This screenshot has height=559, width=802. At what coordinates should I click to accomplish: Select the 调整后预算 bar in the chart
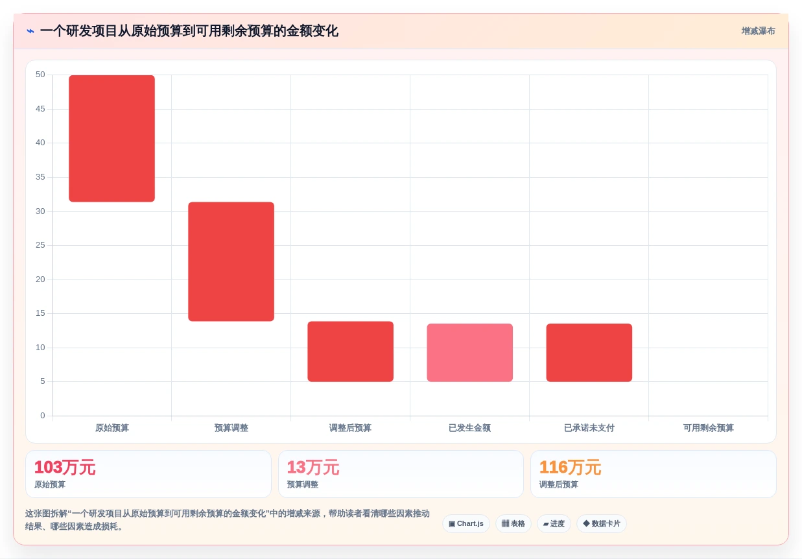351,351
